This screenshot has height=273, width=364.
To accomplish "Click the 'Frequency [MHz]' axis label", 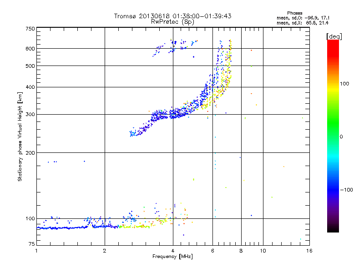I will (x=172, y=257).
